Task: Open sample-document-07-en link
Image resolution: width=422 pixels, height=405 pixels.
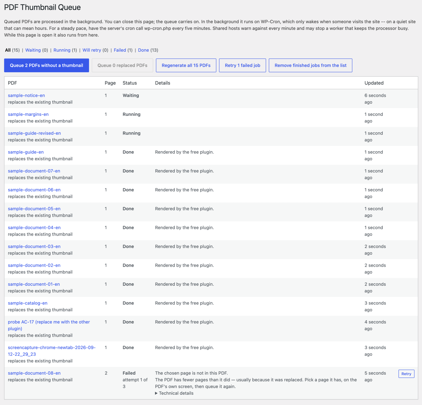Action: click(34, 171)
